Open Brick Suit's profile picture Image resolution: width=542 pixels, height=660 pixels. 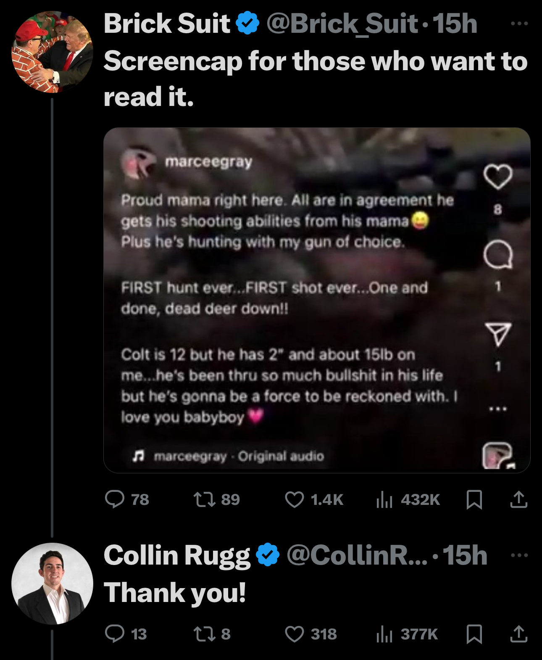52,52
